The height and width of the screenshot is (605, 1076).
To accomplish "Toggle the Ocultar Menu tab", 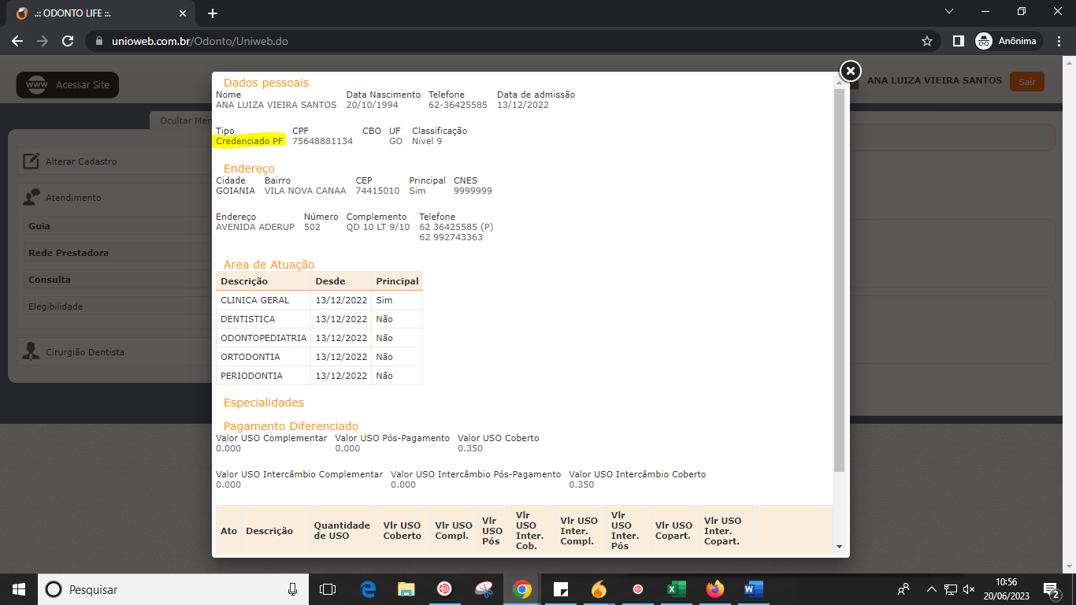I will pos(181,121).
